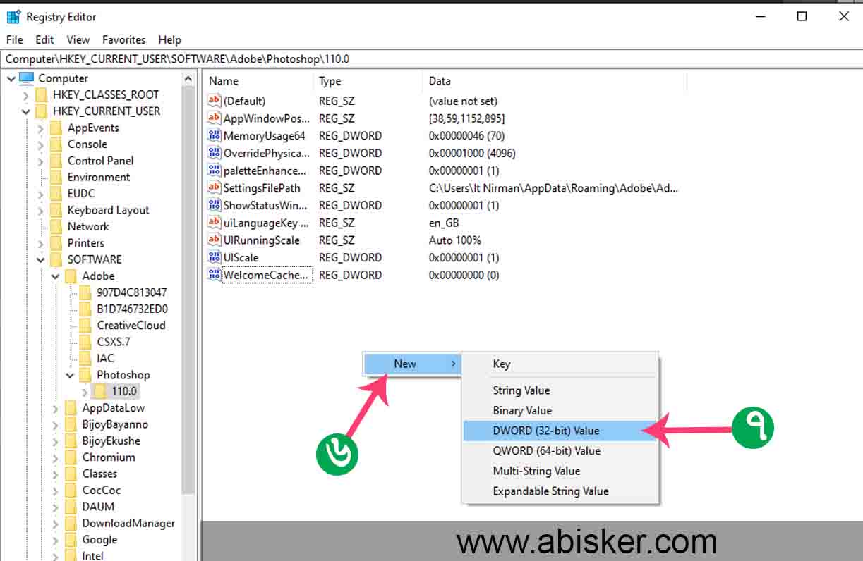863x561 pixels.
Task: Click the HKEY_CURRENT_USER folder icon
Action: click(x=42, y=111)
